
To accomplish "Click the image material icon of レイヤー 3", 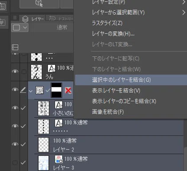I will coord(59,159).
